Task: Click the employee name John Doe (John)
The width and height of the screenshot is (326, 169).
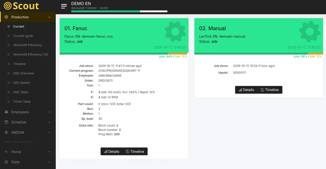Action: pos(110,76)
